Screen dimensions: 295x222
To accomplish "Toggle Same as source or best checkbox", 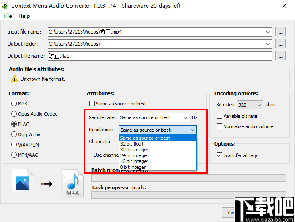I will click(x=92, y=104).
